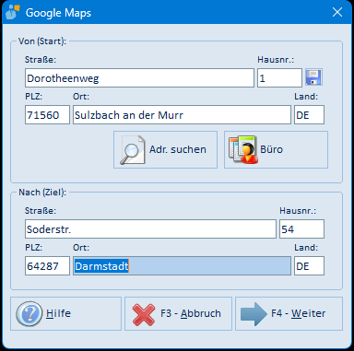Click the destination Hausnr. field 54

pyautogui.click(x=301, y=229)
